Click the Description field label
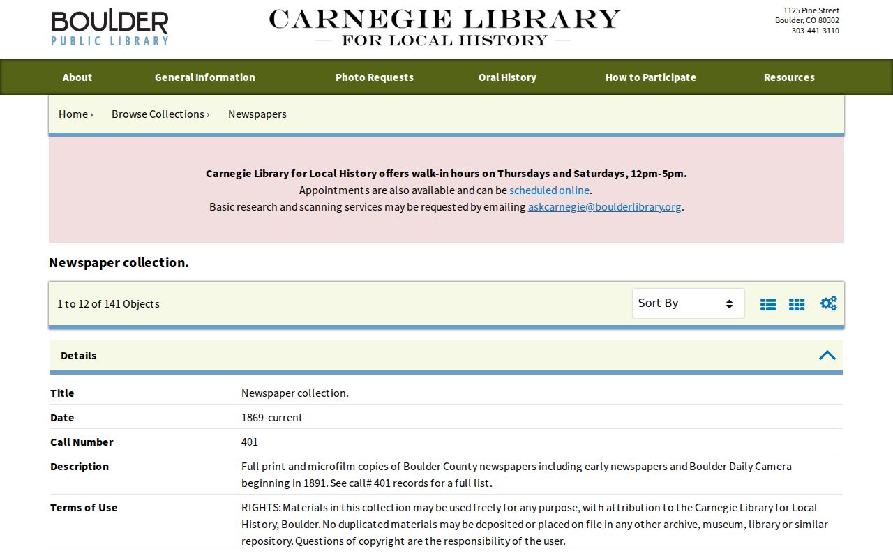The width and height of the screenshot is (893, 558). tap(80, 466)
